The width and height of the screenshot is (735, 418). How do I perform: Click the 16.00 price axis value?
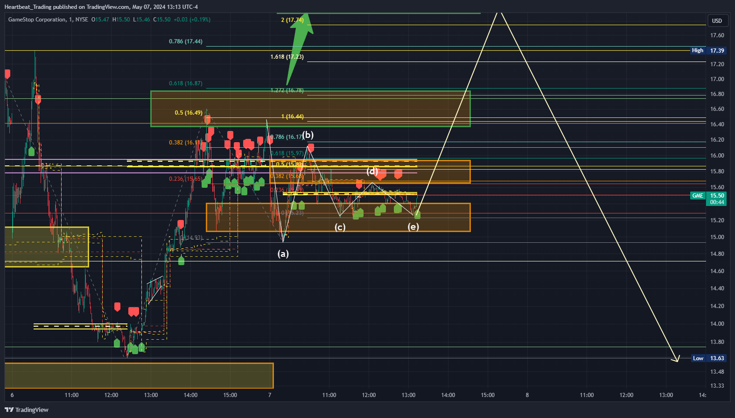(717, 156)
